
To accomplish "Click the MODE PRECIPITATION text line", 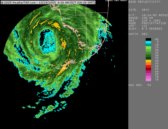I will (x=147, y=23).
